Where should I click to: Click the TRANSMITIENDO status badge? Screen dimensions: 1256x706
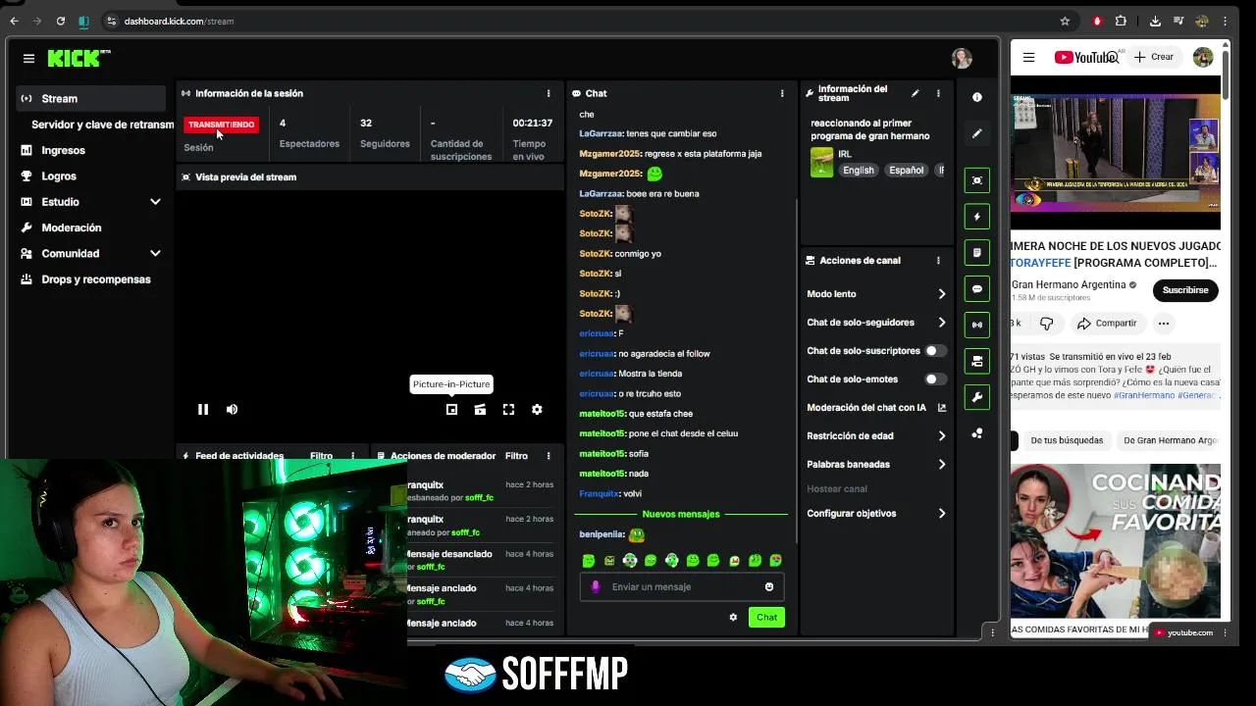pyautogui.click(x=221, y=125)
